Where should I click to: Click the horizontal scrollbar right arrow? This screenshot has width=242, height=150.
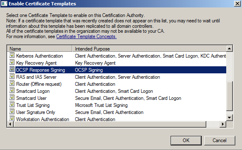pyautogui.click(x=223, y=124)
